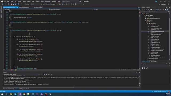Expand the Config folder node

point(146,20)
